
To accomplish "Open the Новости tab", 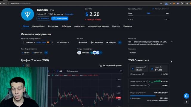I will pos(116,26).
